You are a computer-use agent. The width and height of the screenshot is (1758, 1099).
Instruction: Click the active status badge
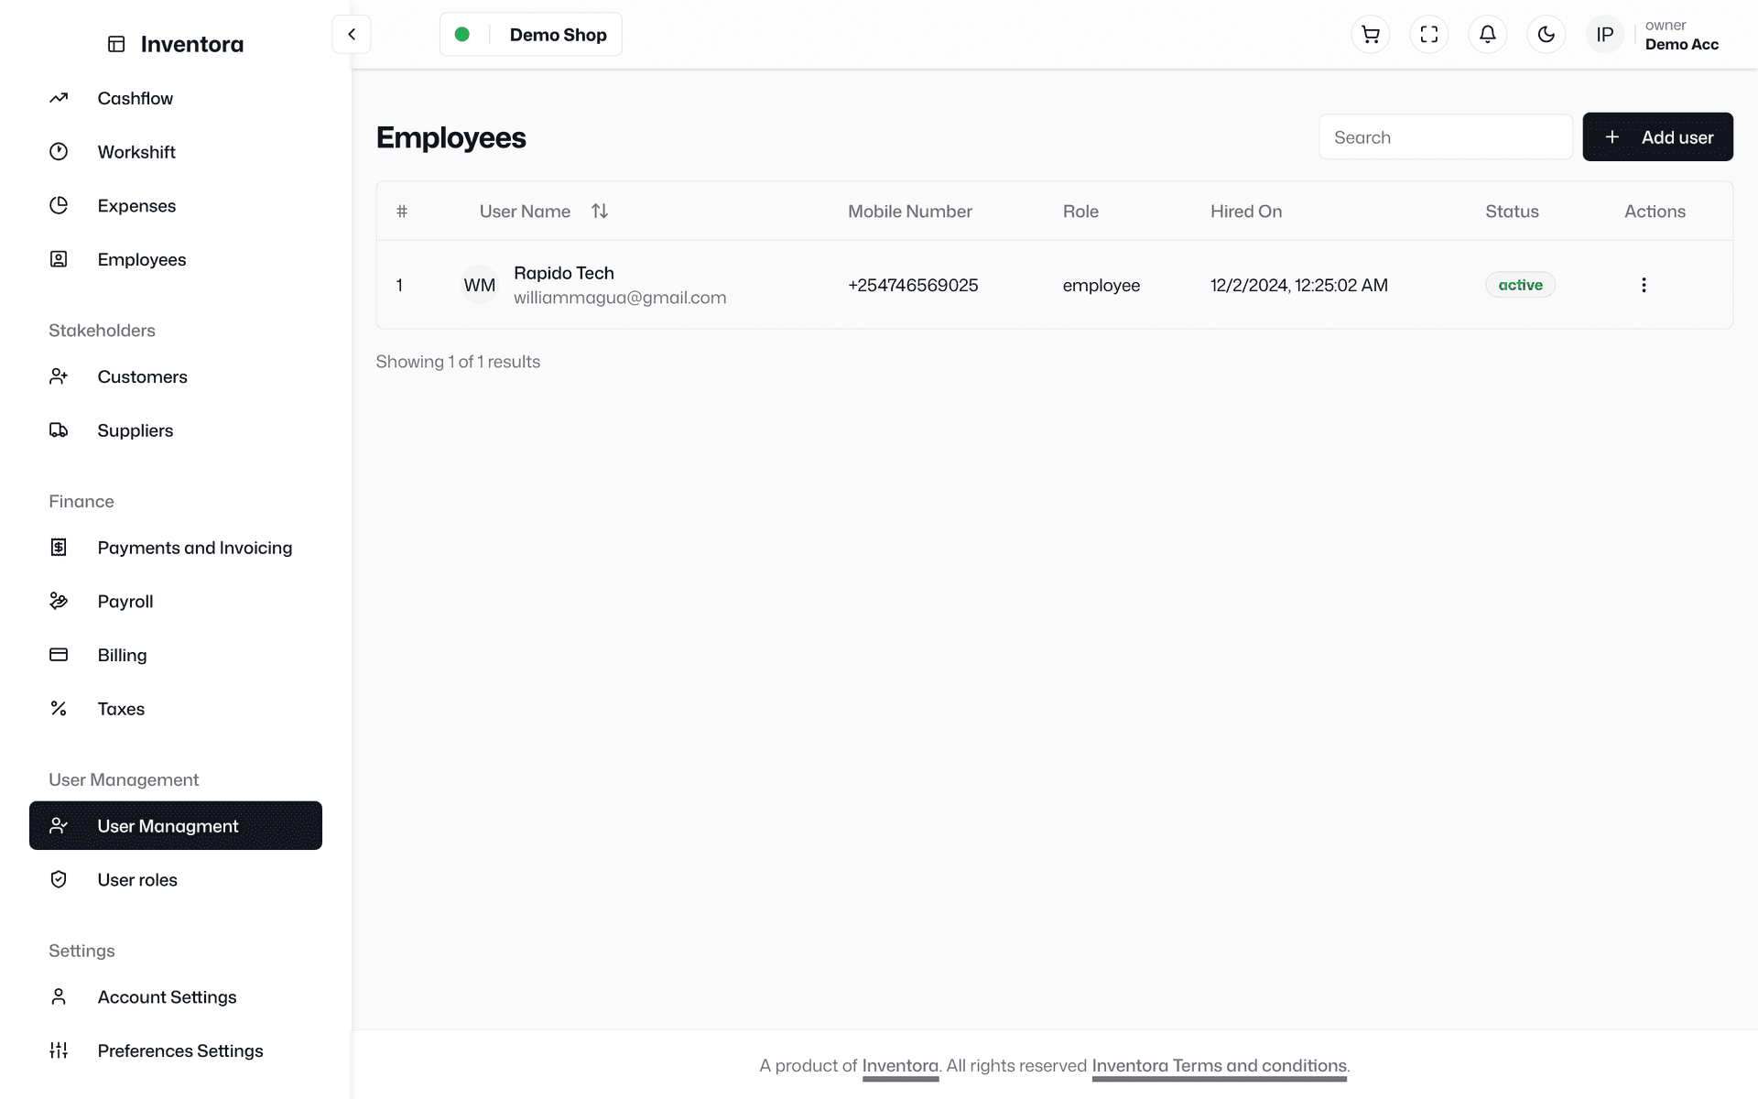1520,285
